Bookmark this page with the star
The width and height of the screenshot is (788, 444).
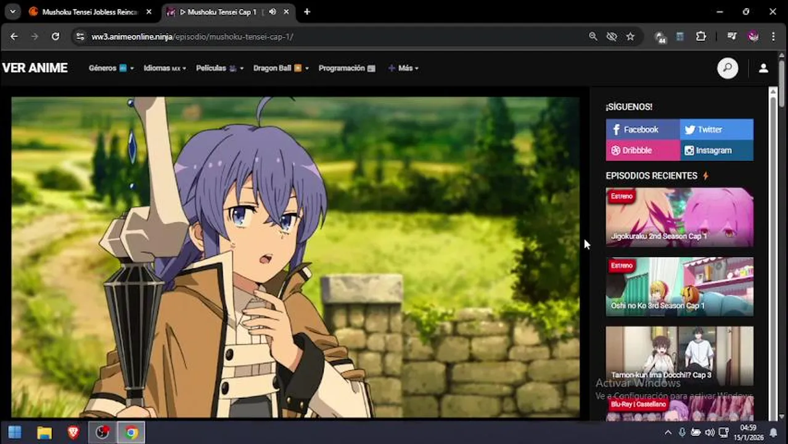pyautogui.click(x=630, y=36)
